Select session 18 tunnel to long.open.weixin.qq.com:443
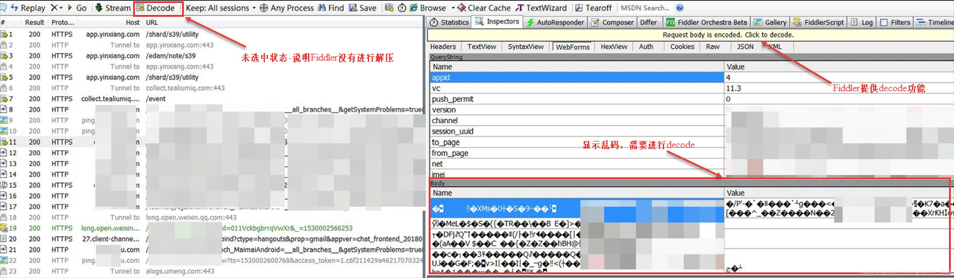This screenshot has height=278, width=954. point(211,218)
